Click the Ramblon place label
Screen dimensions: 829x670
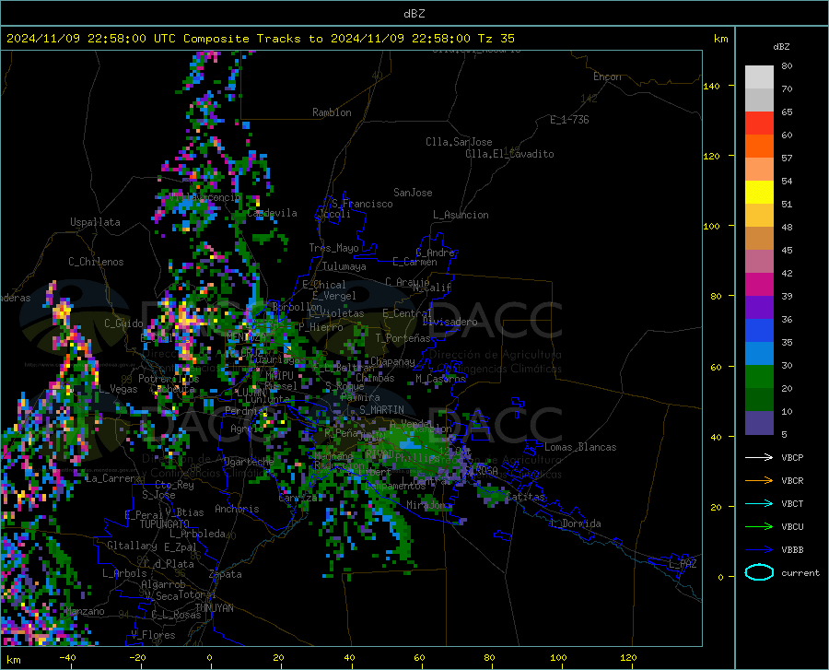point(332,112)
